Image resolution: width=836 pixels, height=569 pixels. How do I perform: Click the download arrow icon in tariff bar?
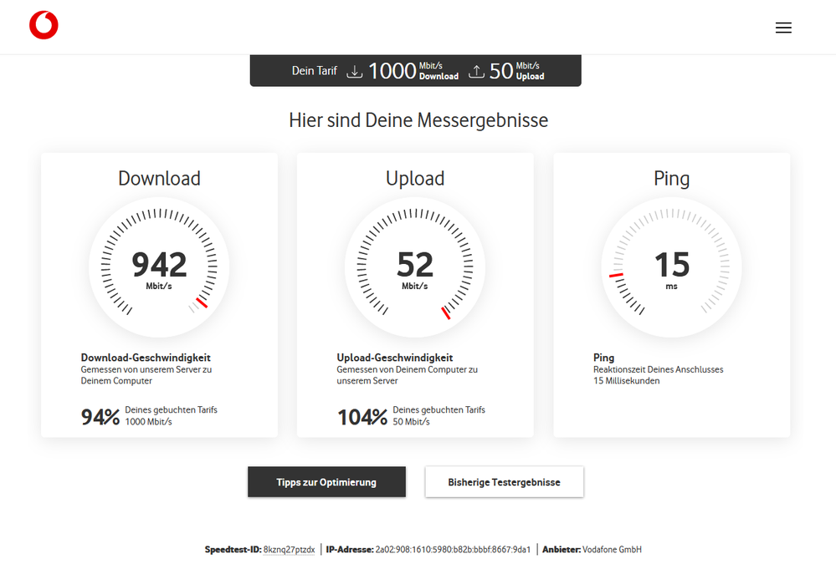pos(356,70)
